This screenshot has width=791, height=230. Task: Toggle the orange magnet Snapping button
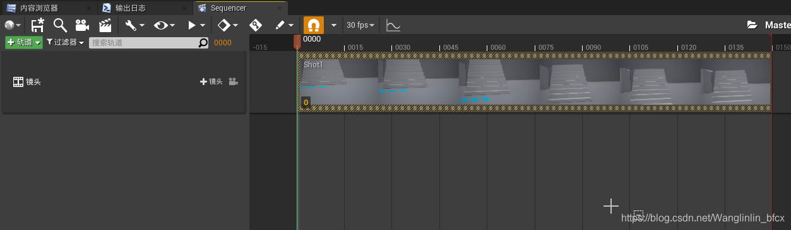(314, 25)
